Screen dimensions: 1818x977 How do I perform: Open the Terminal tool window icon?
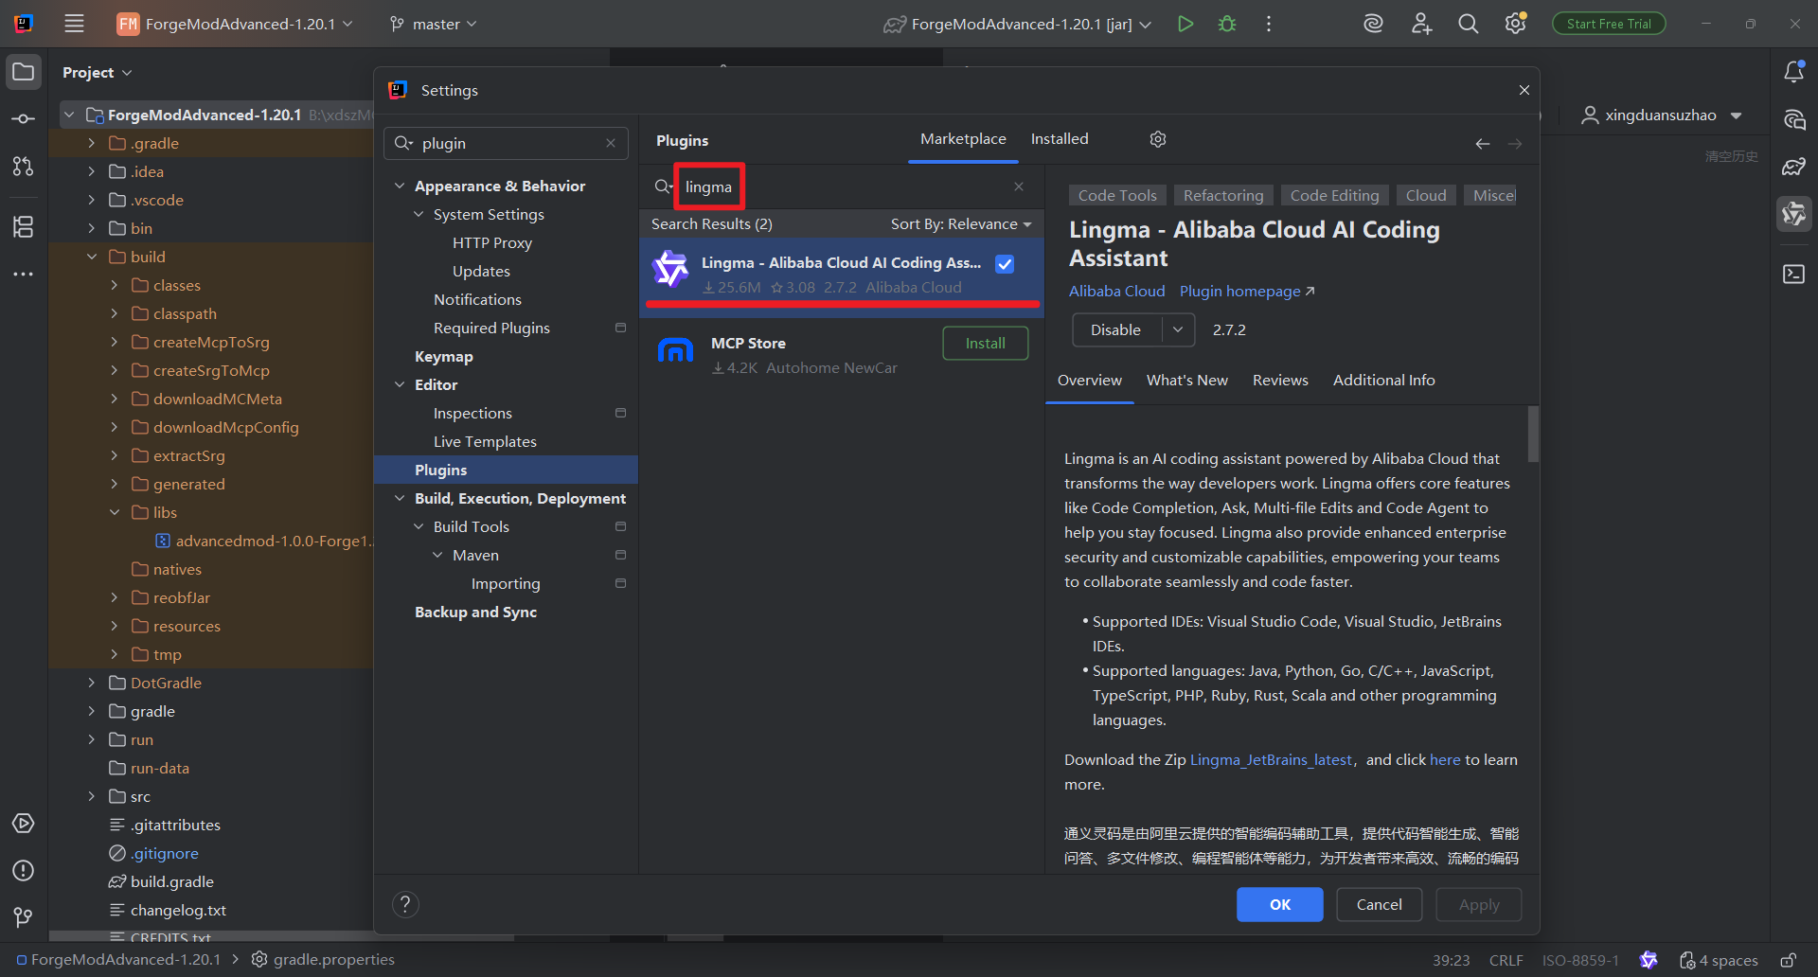click(x=1793, y=274)
